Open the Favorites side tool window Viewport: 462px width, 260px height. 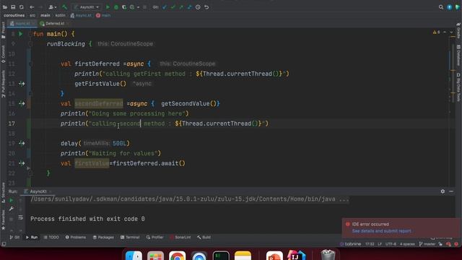[x=3, y=220]
